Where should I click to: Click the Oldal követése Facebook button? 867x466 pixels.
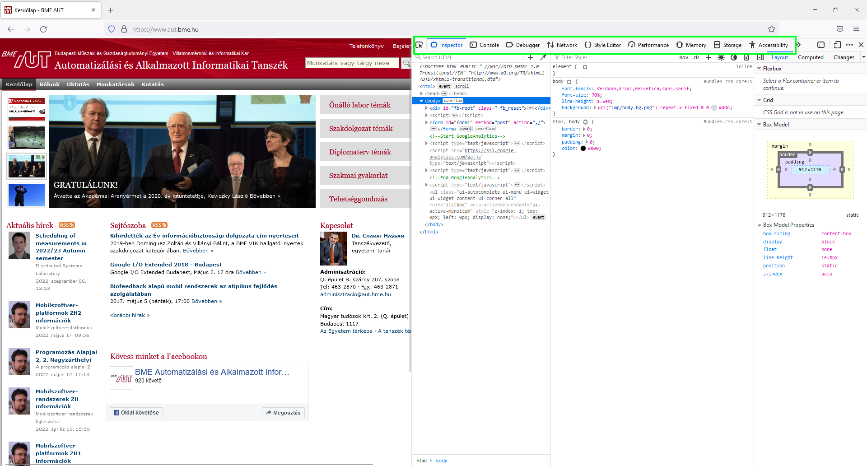(x=136, y=413)
